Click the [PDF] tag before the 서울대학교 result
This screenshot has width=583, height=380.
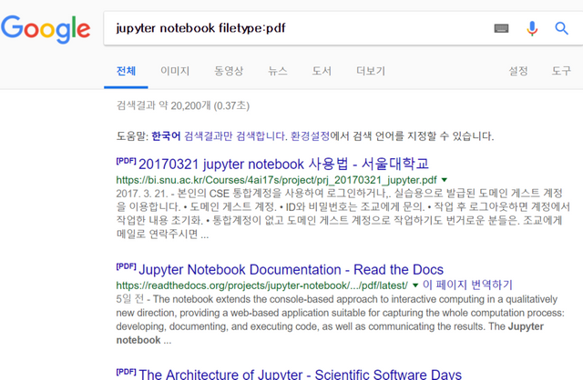(x=126, y=161)
